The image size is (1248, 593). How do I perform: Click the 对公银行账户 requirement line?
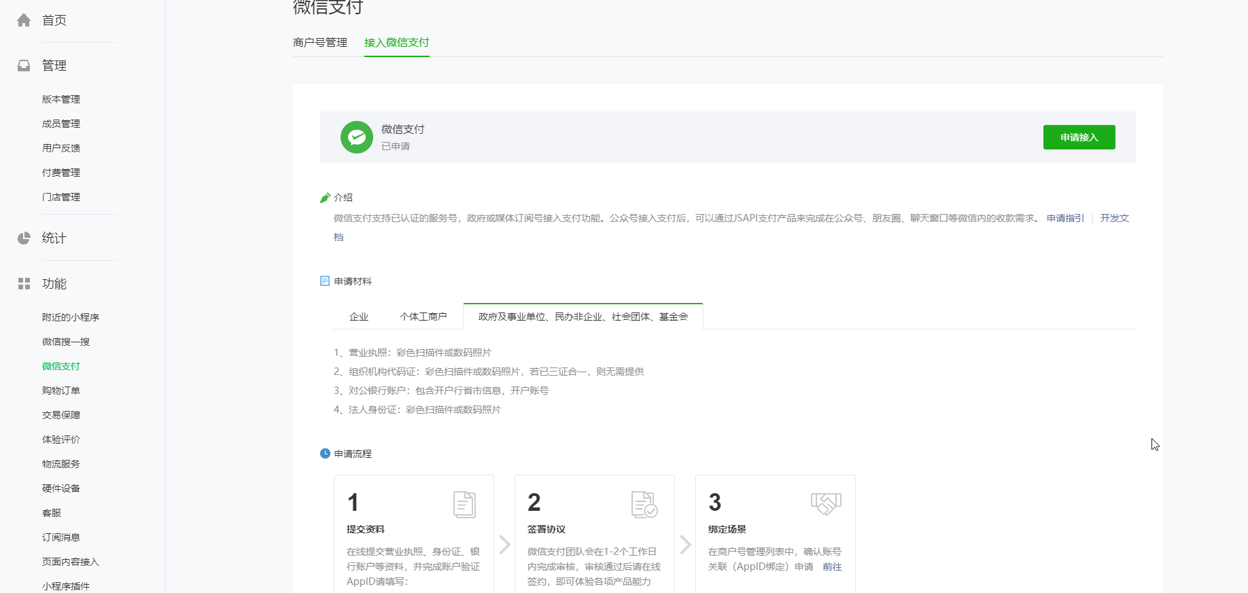(x=441, y=391)
